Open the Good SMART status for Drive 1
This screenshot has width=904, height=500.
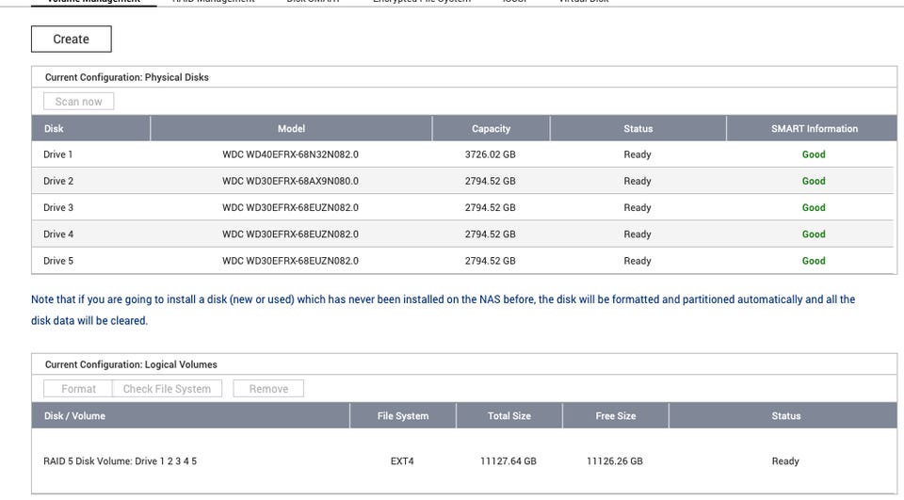point(813,154)
